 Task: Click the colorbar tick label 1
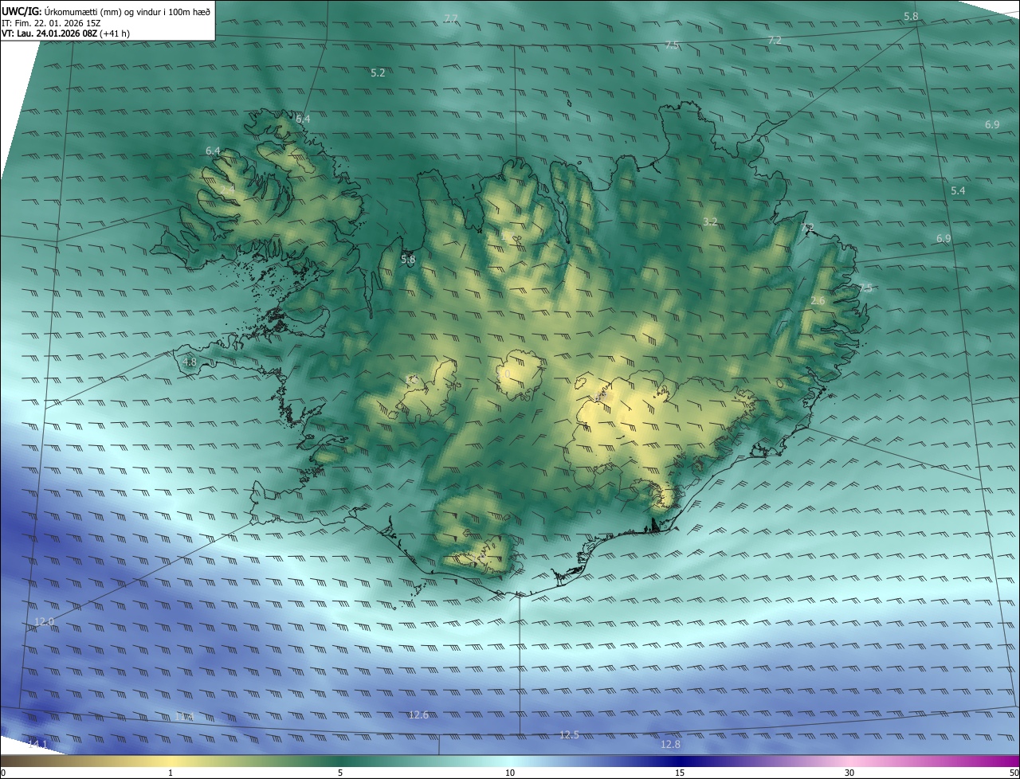[x=171, y=773]
